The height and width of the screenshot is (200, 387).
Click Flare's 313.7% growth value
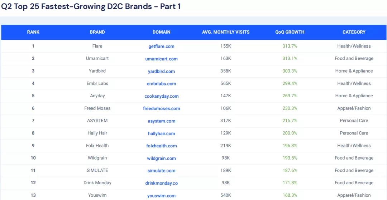290,46
